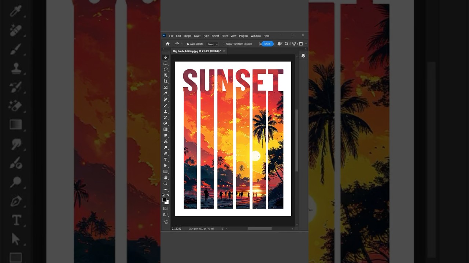Go to the Home screen icon
Screen dimensions: 469x263
168,44
